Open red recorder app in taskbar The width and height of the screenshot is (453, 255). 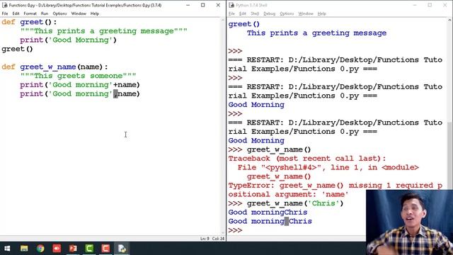57,249
